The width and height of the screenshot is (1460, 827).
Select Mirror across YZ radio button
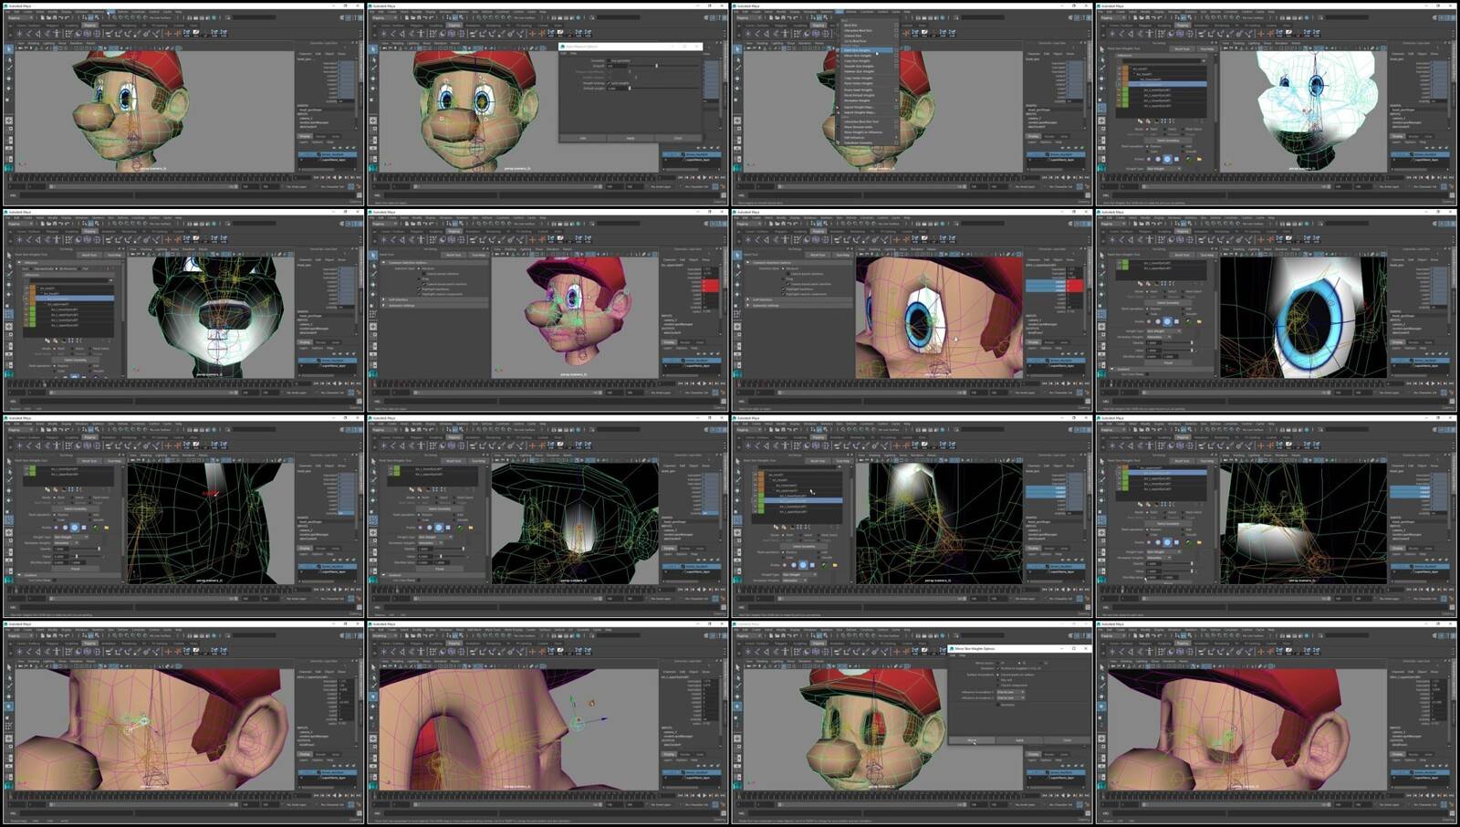pyautogui.click(x=1019, y=663)
